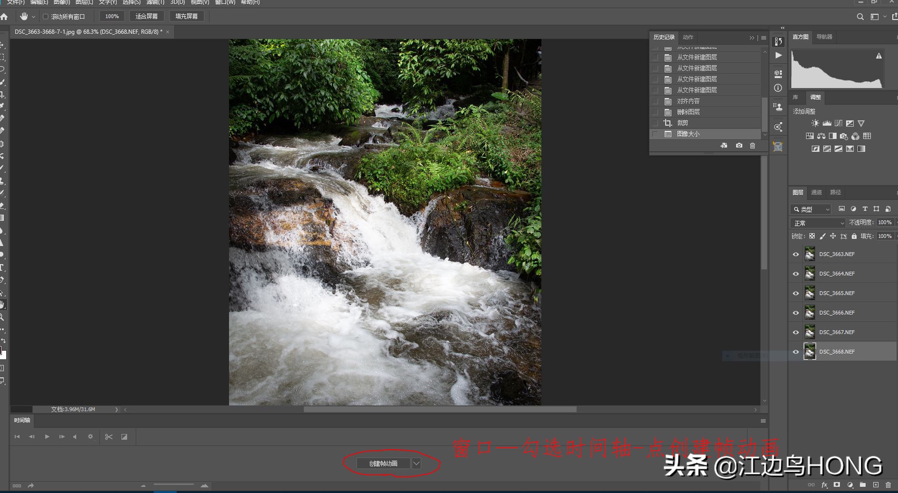Click the timeline zoom slider
The height and width of the screenshot is (493, 898).
coord(173,485)
